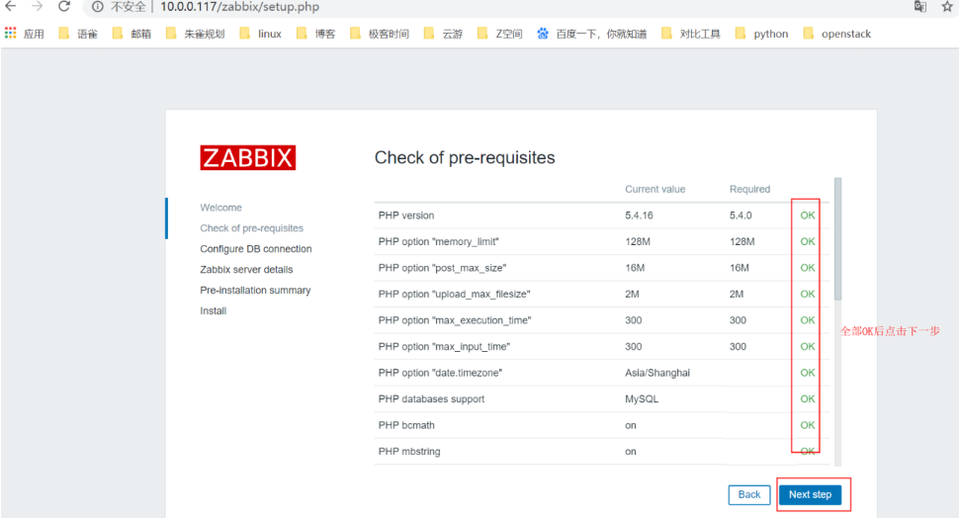Click the ZABBIX logo
The image size is (959, 518).
tap(248, 158)
